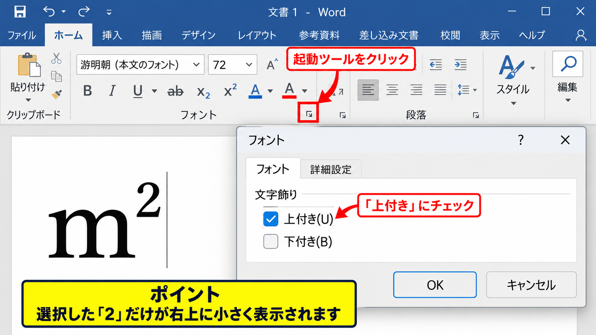Click the Copy icon
This screenshot has height=335, width=596.
point(56,76)
